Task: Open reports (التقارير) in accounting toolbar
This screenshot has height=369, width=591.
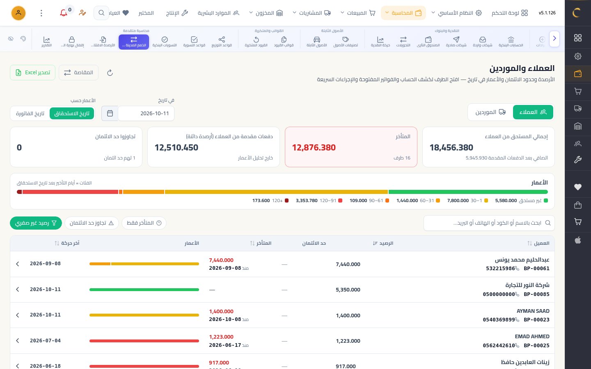Action: [46, 42]
